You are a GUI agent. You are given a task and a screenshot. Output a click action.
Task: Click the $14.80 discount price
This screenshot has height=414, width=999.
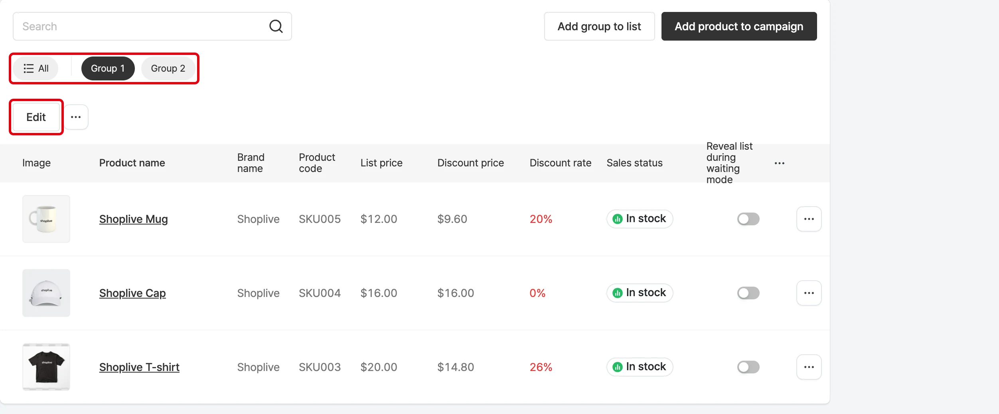click(x=456, y=367)
